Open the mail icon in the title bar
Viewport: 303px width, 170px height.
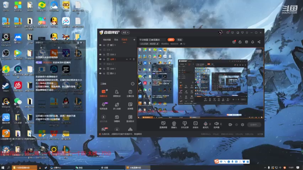pos(228,32)
